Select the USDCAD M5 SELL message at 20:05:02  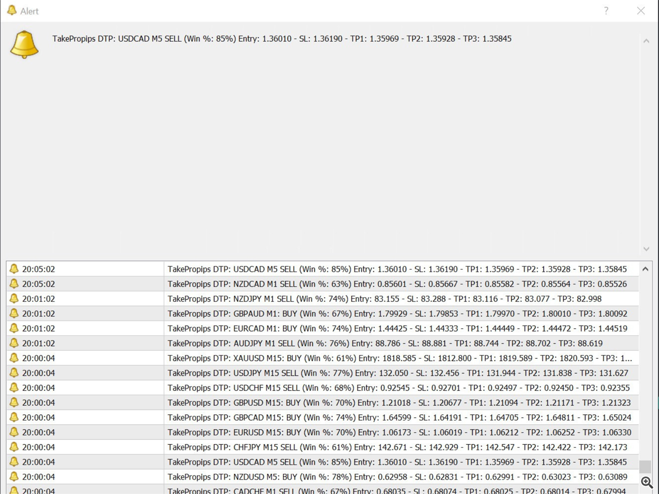pyautogui.click(x=397, y=269)
